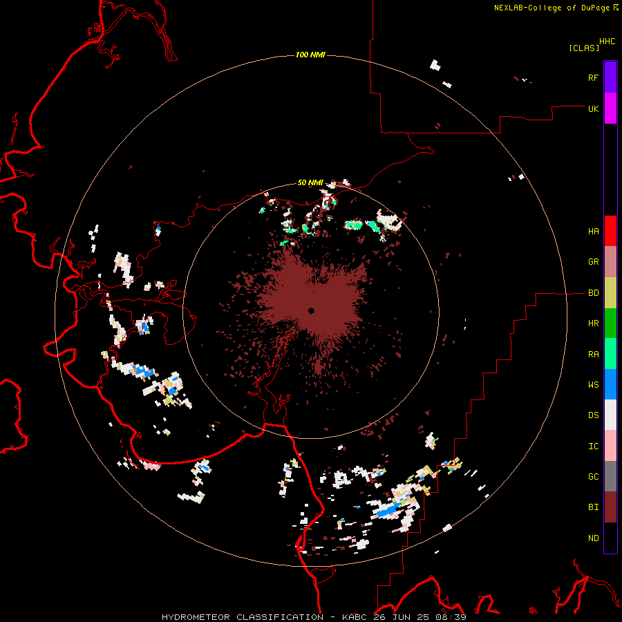Click the GR legend label

(x=593, y=262)
